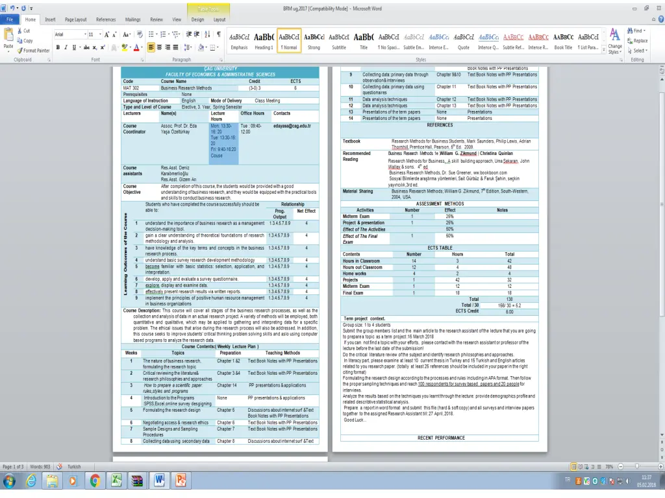Apply superscript formatting
This screenshot has width=665, height=498.
tap(102, 47)
